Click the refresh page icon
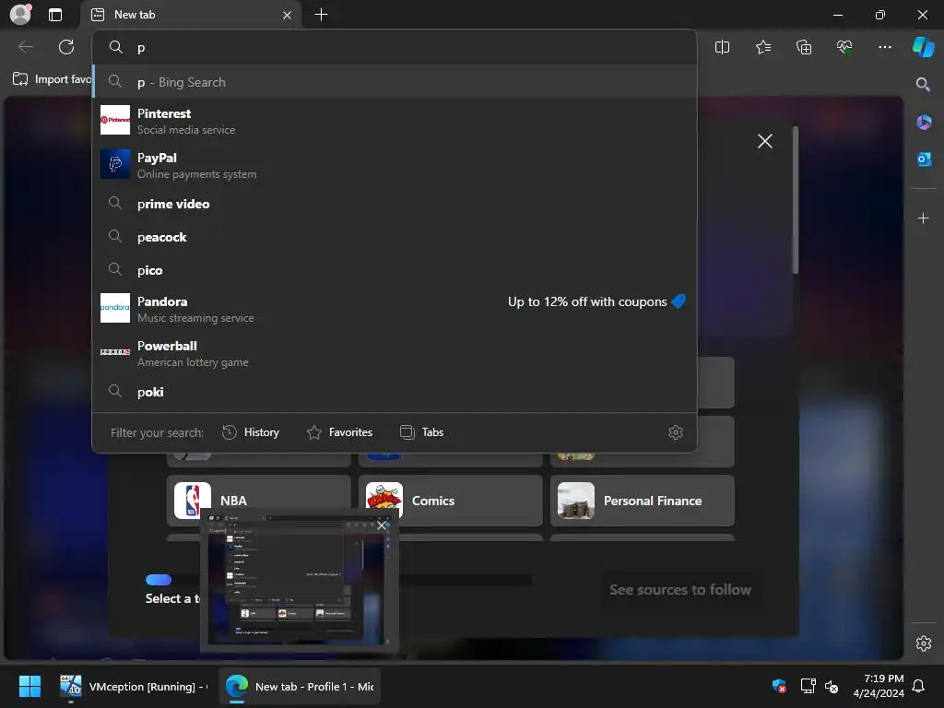The height and width of the screenshot is (708, 944). [x=66, y=47]
